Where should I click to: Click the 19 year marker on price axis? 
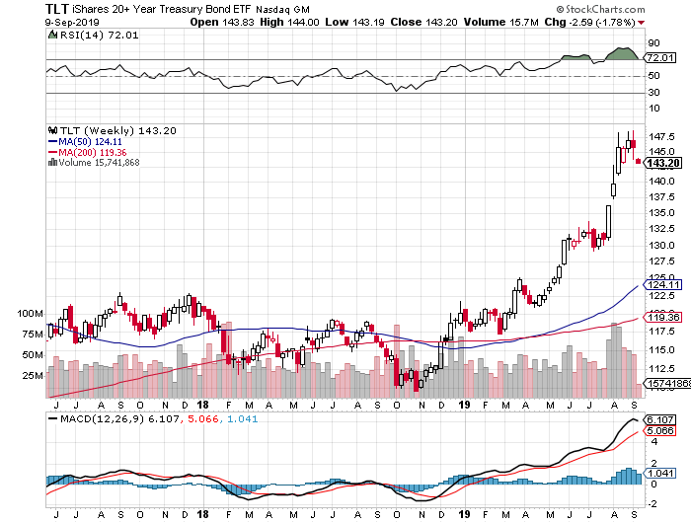coord(465,405)
